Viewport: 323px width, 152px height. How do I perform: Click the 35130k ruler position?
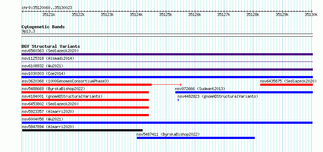pyautogui.click(x=311, y=14)
